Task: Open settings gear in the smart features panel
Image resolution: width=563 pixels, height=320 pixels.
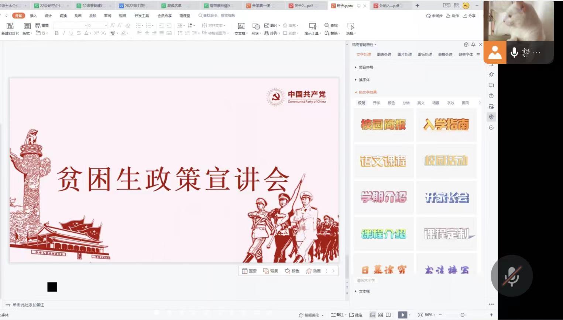Action: 466,45
